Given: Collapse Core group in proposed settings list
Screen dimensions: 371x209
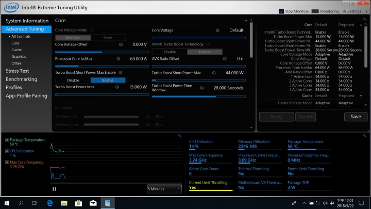Looking at the screenshot, I should pos(361,25).
